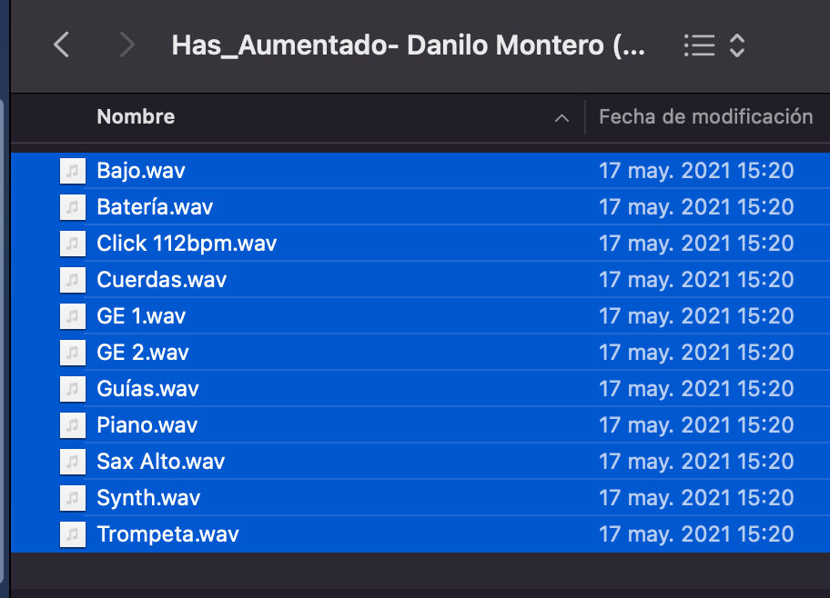Viewport: 830px width, 598px height.
Task: Open the view switcher up-down arrows
Action: (x=737, y=45)
